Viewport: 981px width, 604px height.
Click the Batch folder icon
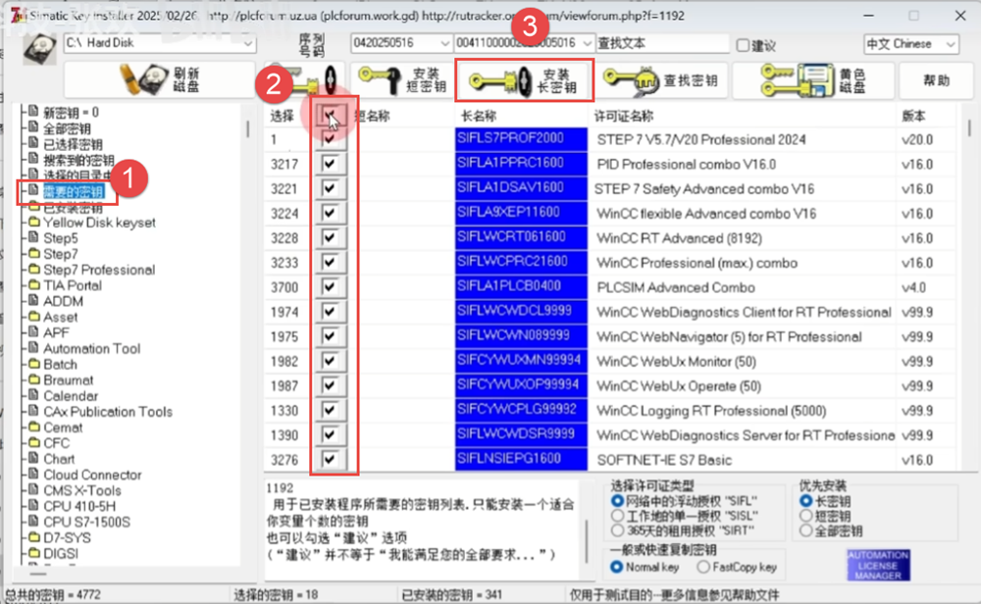33,364
